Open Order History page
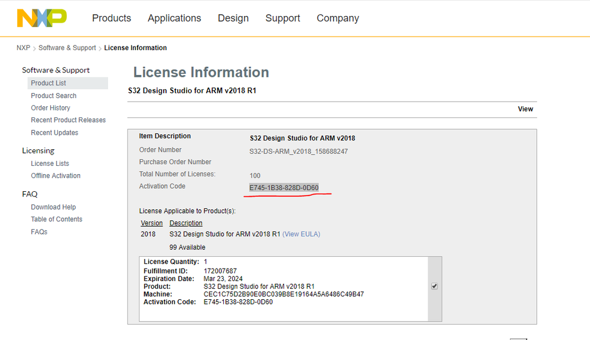 [51, 108]
